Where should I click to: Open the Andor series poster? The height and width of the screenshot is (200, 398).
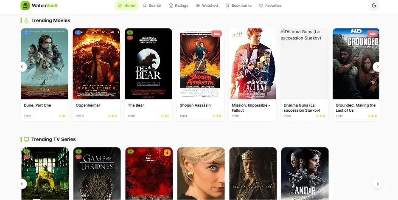coord(305,174)
